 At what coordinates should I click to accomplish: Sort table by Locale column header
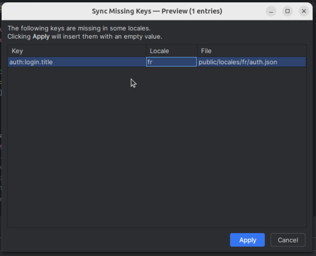tap(172, 51)
